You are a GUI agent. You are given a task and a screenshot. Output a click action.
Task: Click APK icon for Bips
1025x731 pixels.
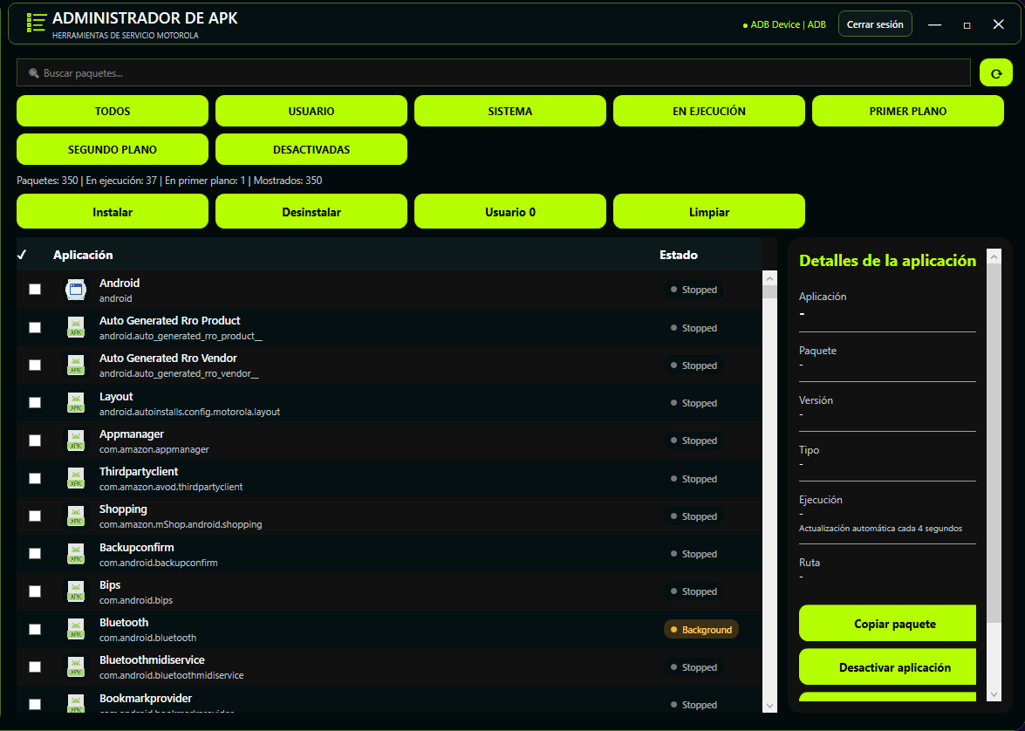coord(76,591)
